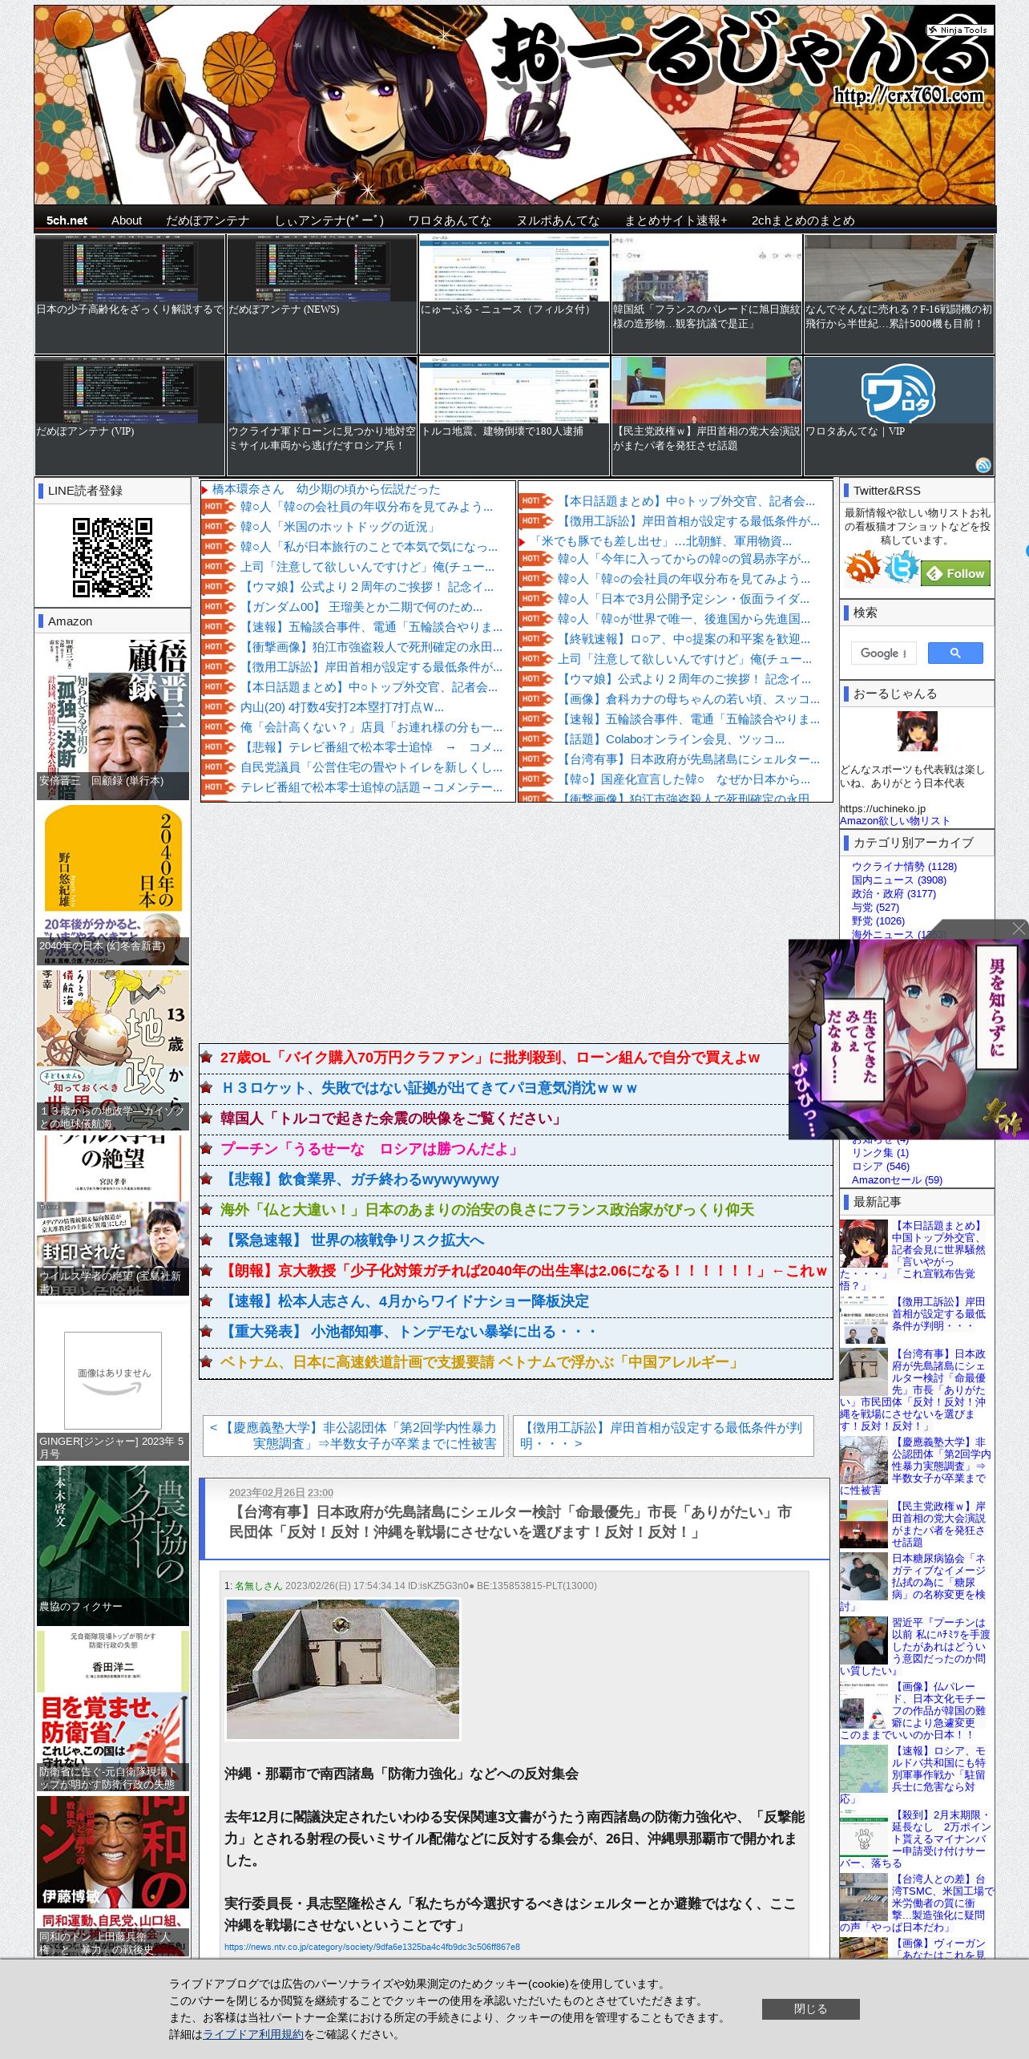The height and width of the screenshot is (2059, 1029).
Task: Open the RSS feed icon under Twitter&RSS
Action: point(862,568)
